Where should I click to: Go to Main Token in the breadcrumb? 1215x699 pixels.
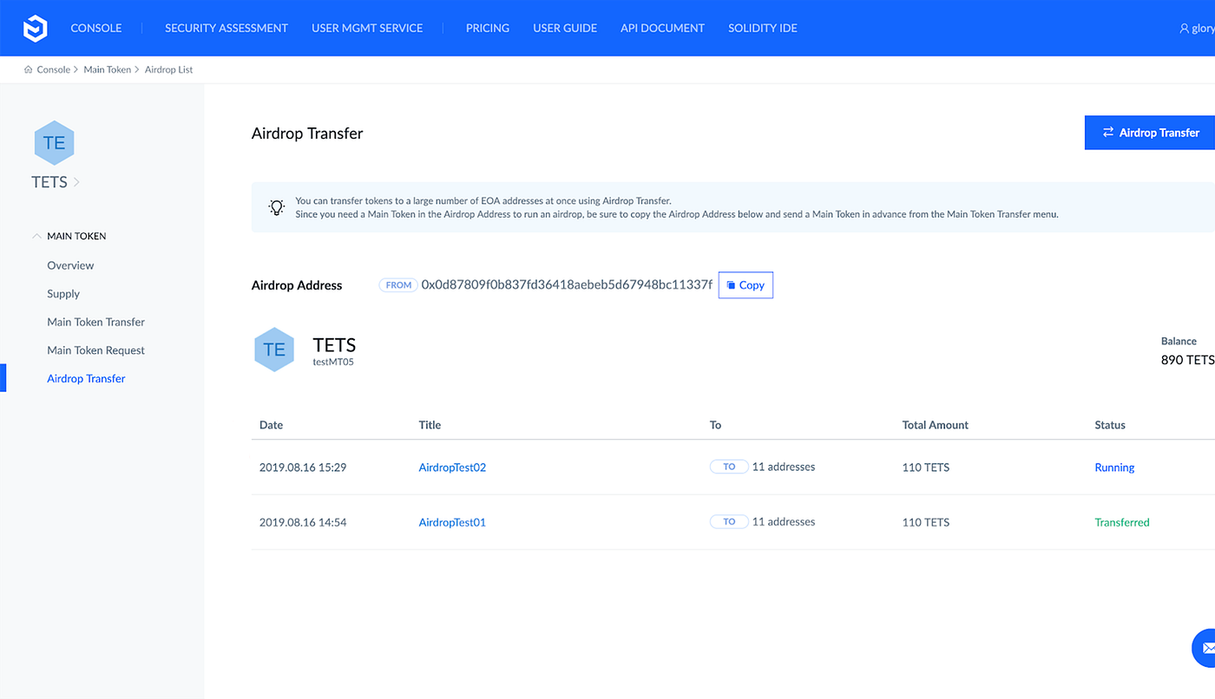click(108, 69)
